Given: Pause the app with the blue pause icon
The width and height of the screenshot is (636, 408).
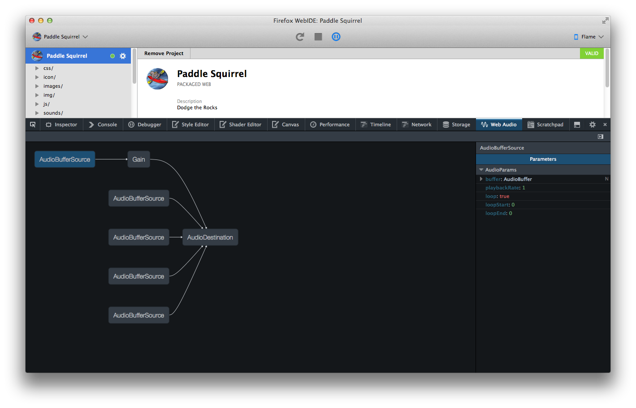Looking at the screenshot, I should click(x=336, y=37).
